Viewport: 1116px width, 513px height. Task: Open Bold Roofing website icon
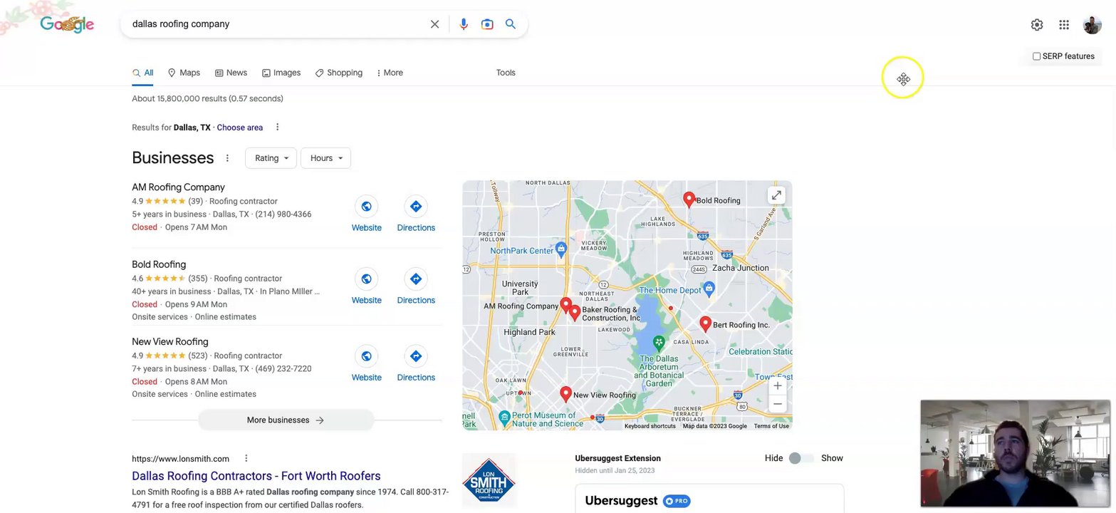click(x=366, y=279)
